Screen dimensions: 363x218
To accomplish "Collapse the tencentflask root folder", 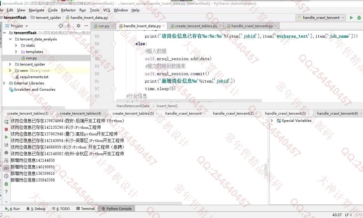I will click(x=4, y=33).
